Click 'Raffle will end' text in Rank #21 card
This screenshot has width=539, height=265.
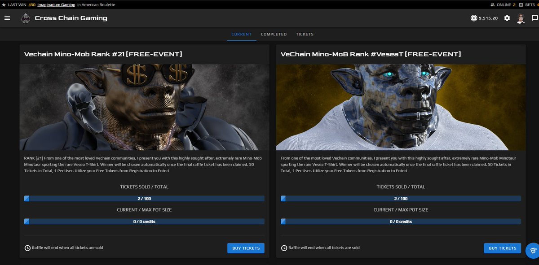(67, 248)
